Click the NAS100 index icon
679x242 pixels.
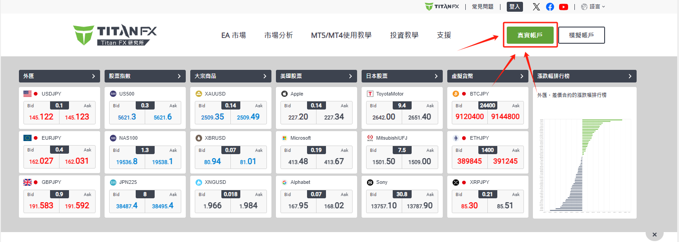(113, 138)
